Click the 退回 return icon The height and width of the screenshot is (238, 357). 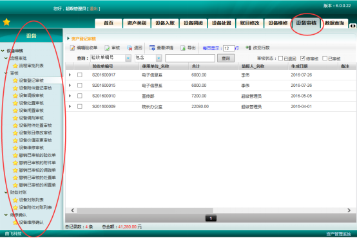coord(130,48)
